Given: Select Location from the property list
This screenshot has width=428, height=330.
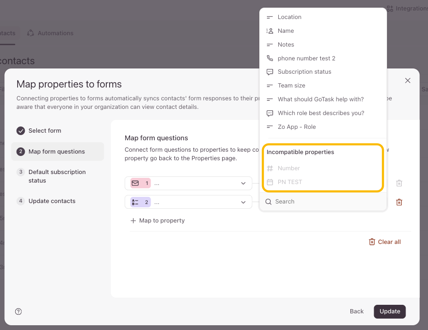Looking at the screenshot, I should tap(289, 17).
